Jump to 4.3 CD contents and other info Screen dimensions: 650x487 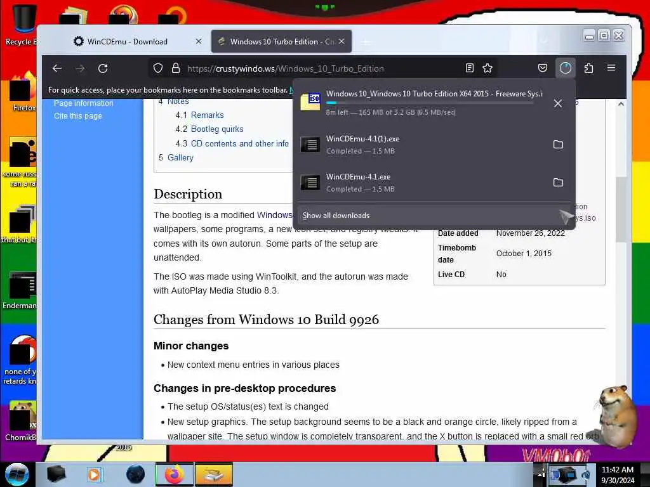pyautogui.click(x=232, y=144)
